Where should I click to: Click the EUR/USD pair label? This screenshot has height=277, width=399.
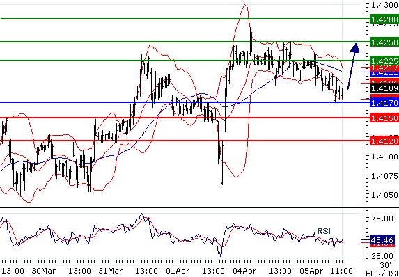pos(382,273)
